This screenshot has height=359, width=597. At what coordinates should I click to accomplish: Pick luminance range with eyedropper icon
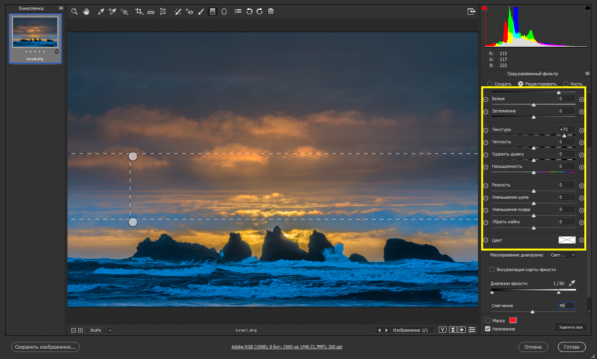[x=572, y=283]
